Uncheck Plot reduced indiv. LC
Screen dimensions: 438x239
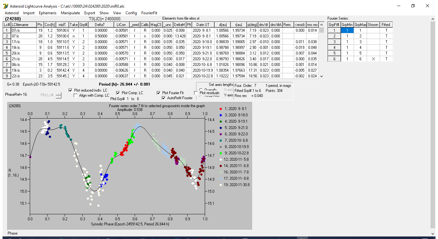click(x=70, y=90)
